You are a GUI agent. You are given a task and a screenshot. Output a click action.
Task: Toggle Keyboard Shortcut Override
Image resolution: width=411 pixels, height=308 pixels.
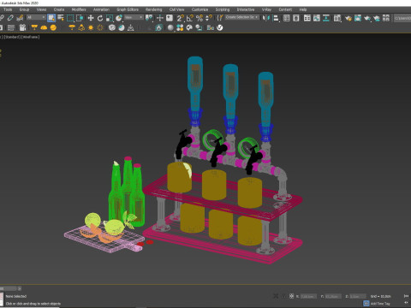coord(170,18)
